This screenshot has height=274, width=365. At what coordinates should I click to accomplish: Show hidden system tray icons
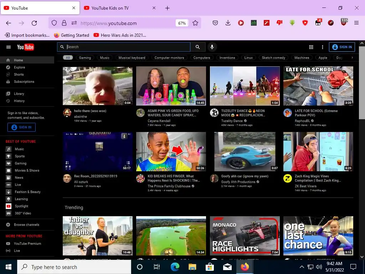[x=302, y=267]
